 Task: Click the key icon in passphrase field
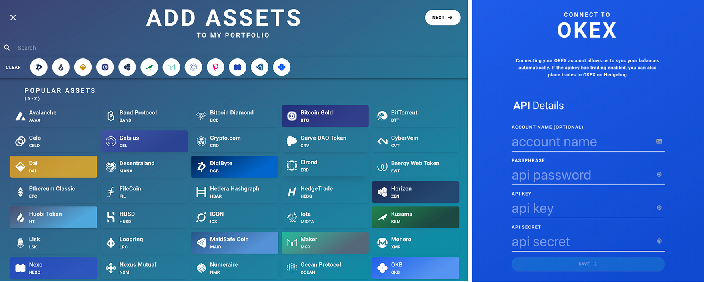pos(659,174)
